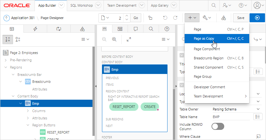This screenshot has height=140, width=266.
Task: Expand the Columns node under Emp
Action: pyautogui.click(x=28, y=111)
